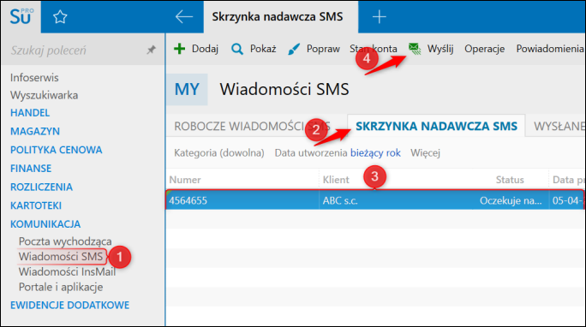Click the Dodaj toolbar label

[205, 49]
